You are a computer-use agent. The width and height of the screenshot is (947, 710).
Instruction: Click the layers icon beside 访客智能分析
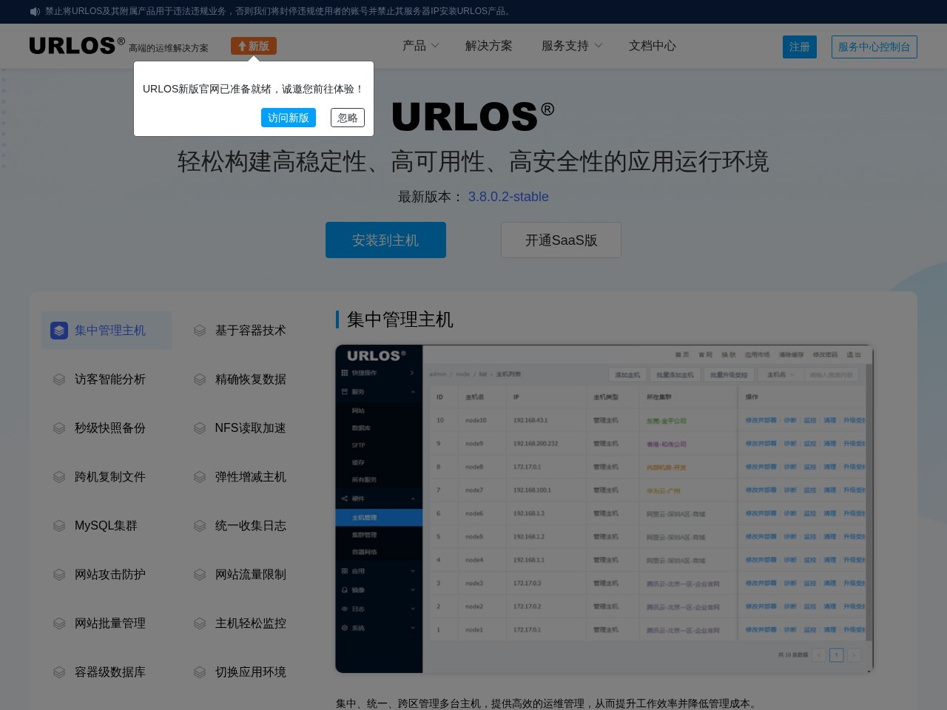(59, 379)
